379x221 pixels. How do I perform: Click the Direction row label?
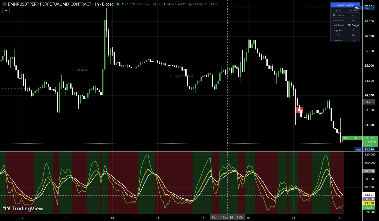pyautogui.click(x=338, y=15)
